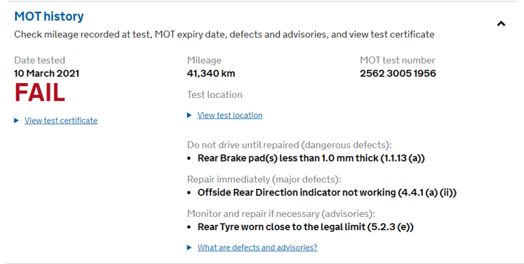Click the Rear Tyre worn advisory item
This screenshot has width=524, height=264.
click(306, 227)
